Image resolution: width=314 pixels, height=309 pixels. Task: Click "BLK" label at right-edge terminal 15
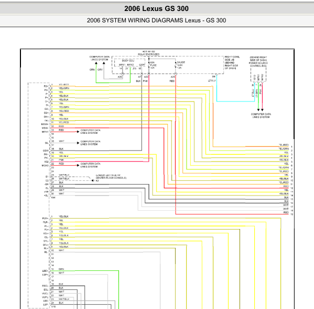coord(286,197)
